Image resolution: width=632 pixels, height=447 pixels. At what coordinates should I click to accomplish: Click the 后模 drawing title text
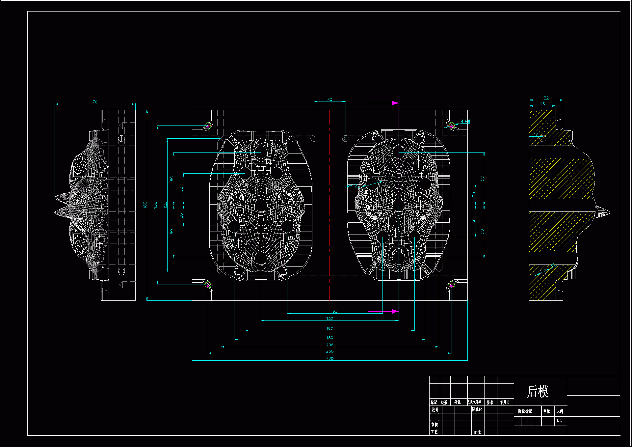point(538,391)
